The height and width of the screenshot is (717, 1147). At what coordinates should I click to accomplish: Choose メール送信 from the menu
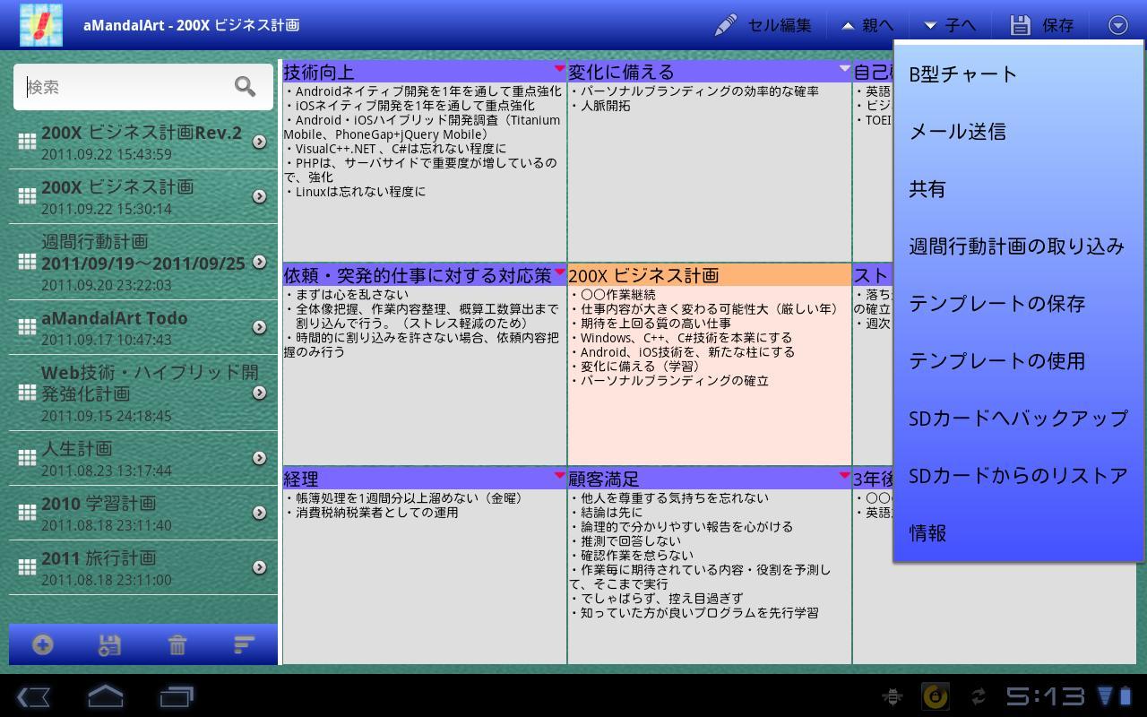[x=957, y=132]
